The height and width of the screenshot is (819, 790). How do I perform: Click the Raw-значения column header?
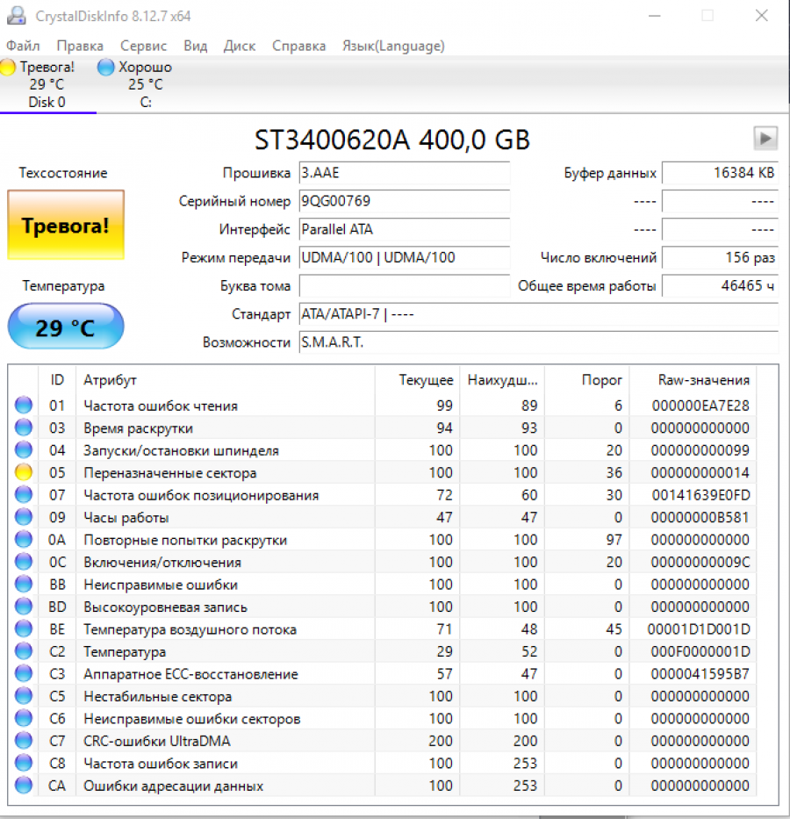pos(703,380)
